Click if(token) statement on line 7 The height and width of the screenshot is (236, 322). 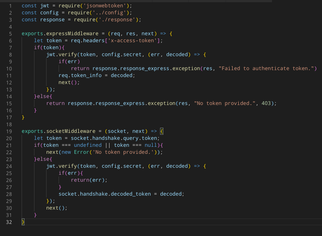coord(49,47)
